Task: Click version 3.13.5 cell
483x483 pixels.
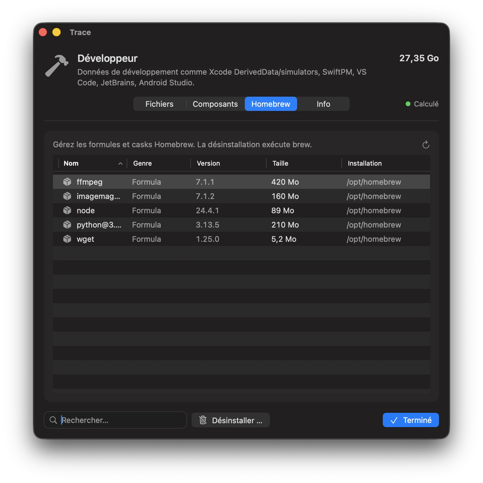Action: tap(208, 225)
